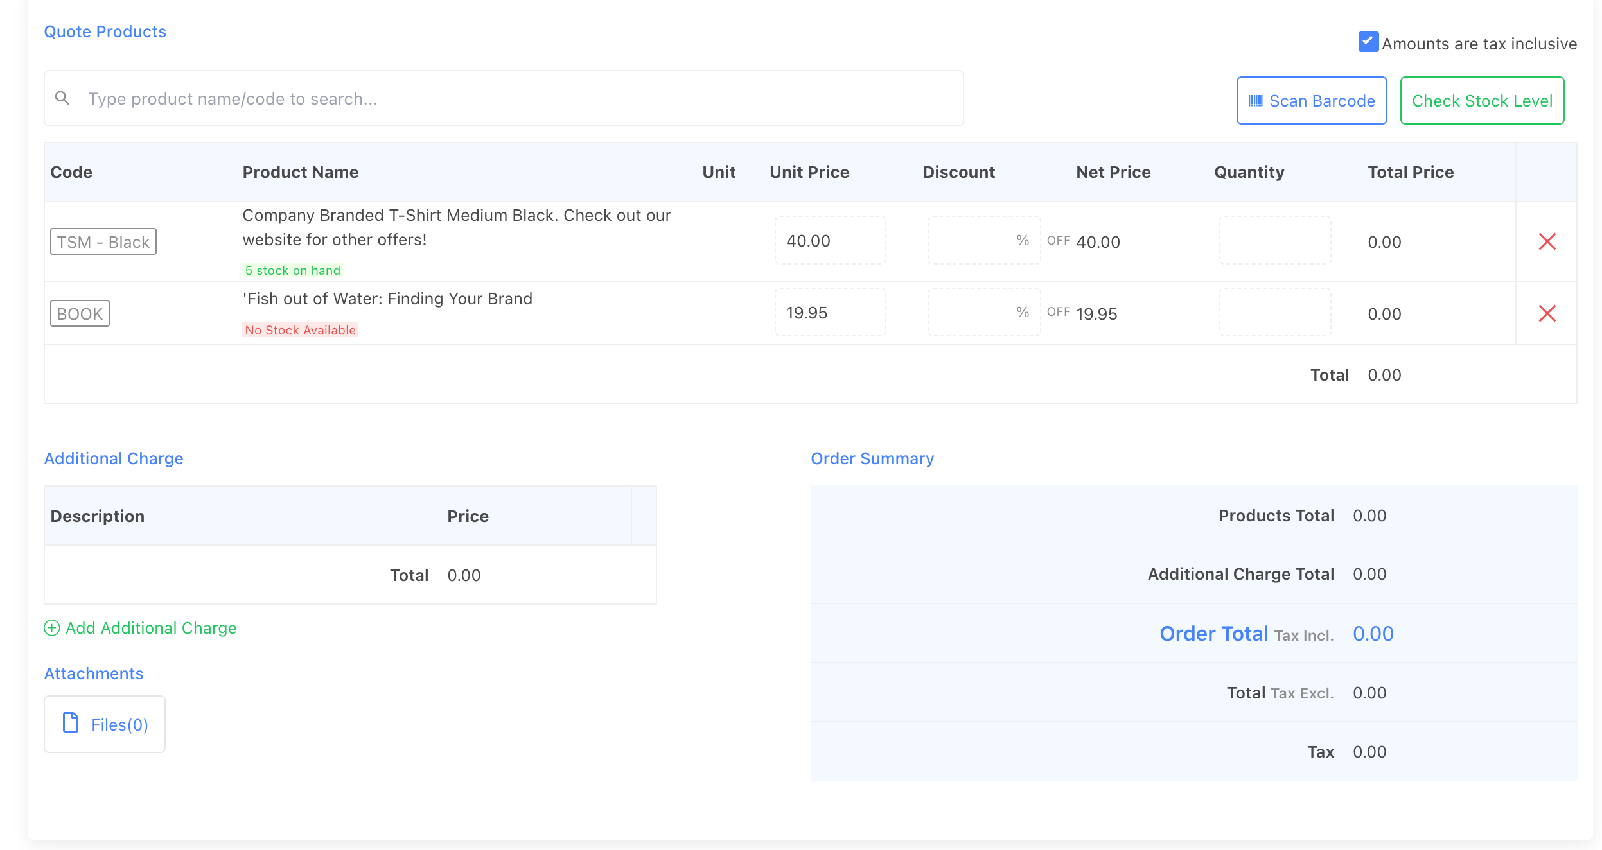Remove the TSM - Black product row

coord(1547,242)
